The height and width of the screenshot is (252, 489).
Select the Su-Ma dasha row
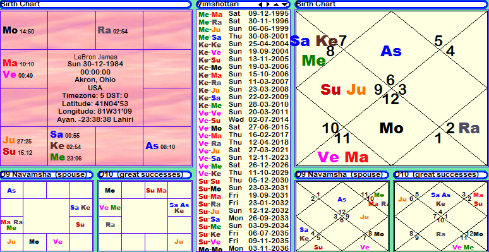coord(244,196)
